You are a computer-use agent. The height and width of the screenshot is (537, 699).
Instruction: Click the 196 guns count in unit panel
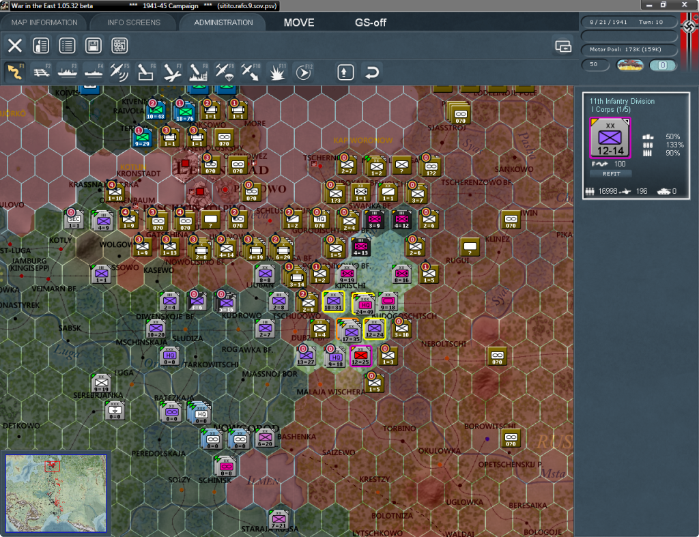642,191
